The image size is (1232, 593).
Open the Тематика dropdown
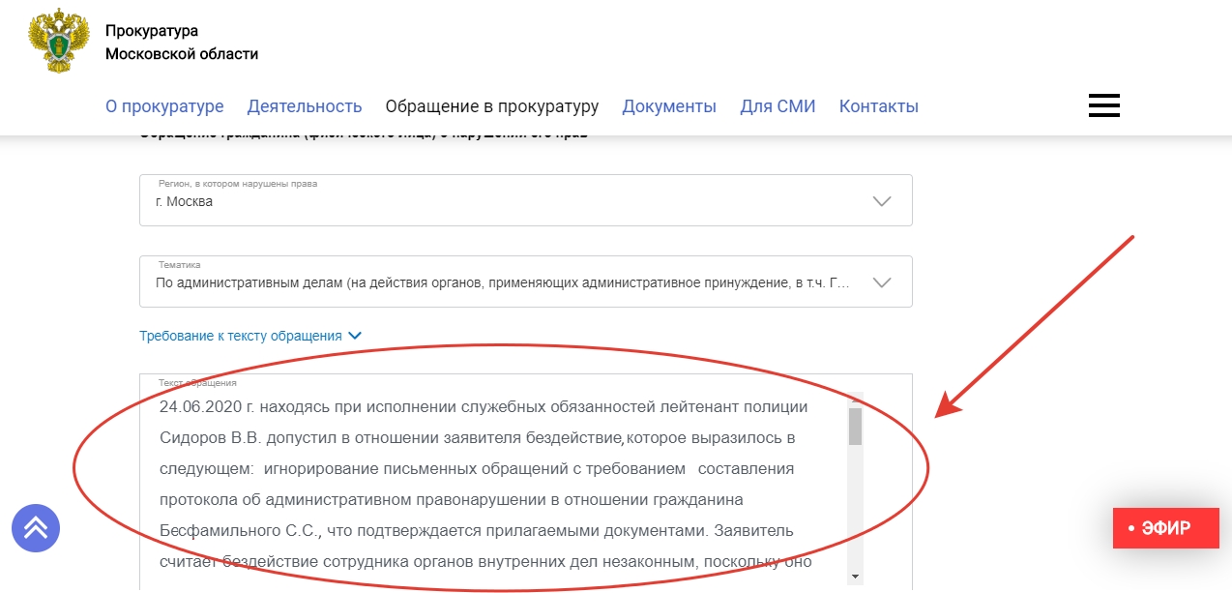[526, 282]
